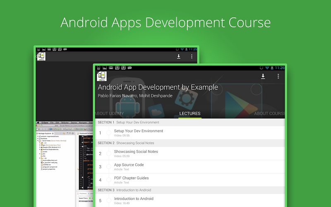Open File menu in Eclipse
The height and width of the screenshot is (207, 331).
[52, 123]
